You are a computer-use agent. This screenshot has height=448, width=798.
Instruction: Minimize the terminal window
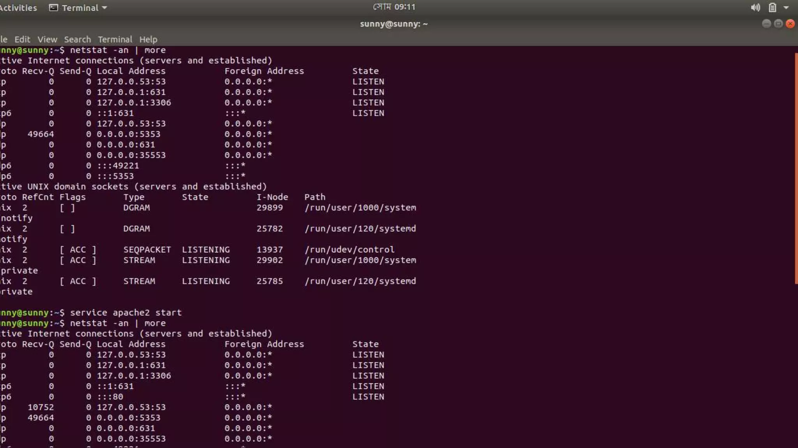pyautogui.click(x=766, y=24)
